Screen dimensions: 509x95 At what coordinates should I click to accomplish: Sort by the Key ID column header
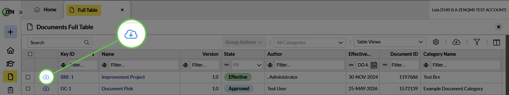coord(67,54)
